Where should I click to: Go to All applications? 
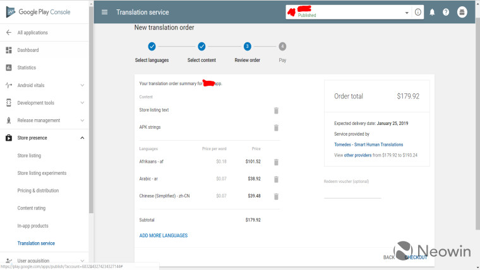pyautogui.click(x=32, y=32)
